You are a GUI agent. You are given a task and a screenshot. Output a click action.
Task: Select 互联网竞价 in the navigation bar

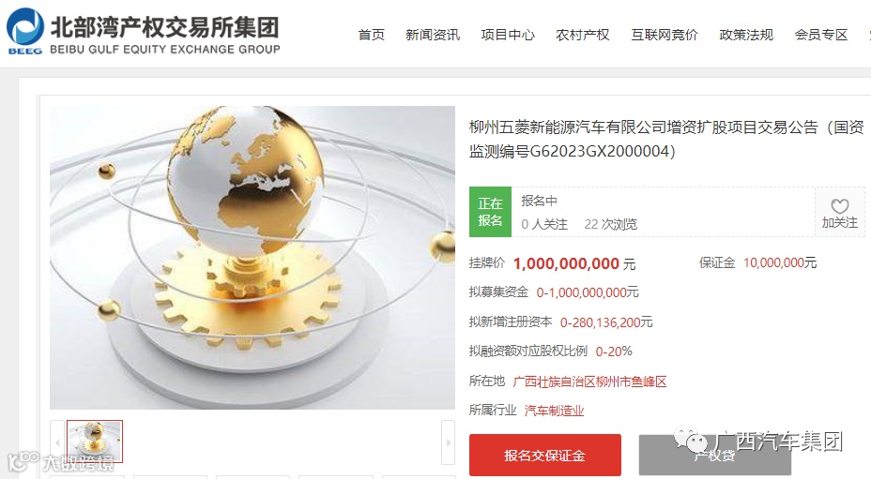(665, 35)
